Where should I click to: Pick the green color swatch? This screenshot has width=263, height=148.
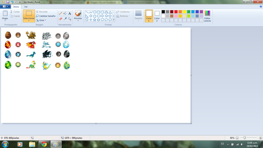(x=189, y=12)
